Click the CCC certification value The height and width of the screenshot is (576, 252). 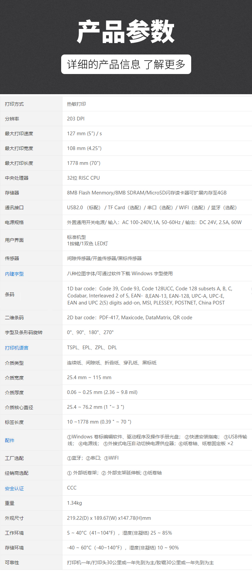72,488
